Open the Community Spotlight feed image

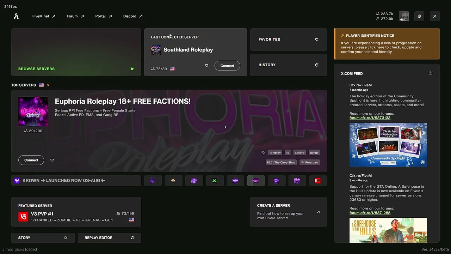pos(388,145)
